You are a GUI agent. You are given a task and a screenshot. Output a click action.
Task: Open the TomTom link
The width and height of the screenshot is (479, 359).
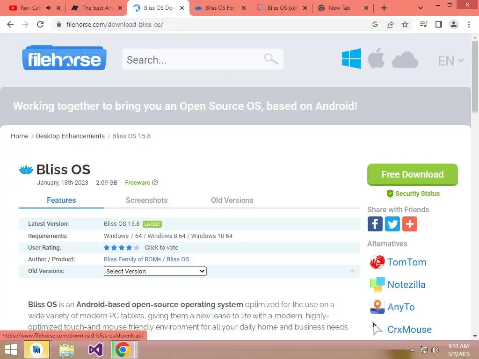coord(406,262)
